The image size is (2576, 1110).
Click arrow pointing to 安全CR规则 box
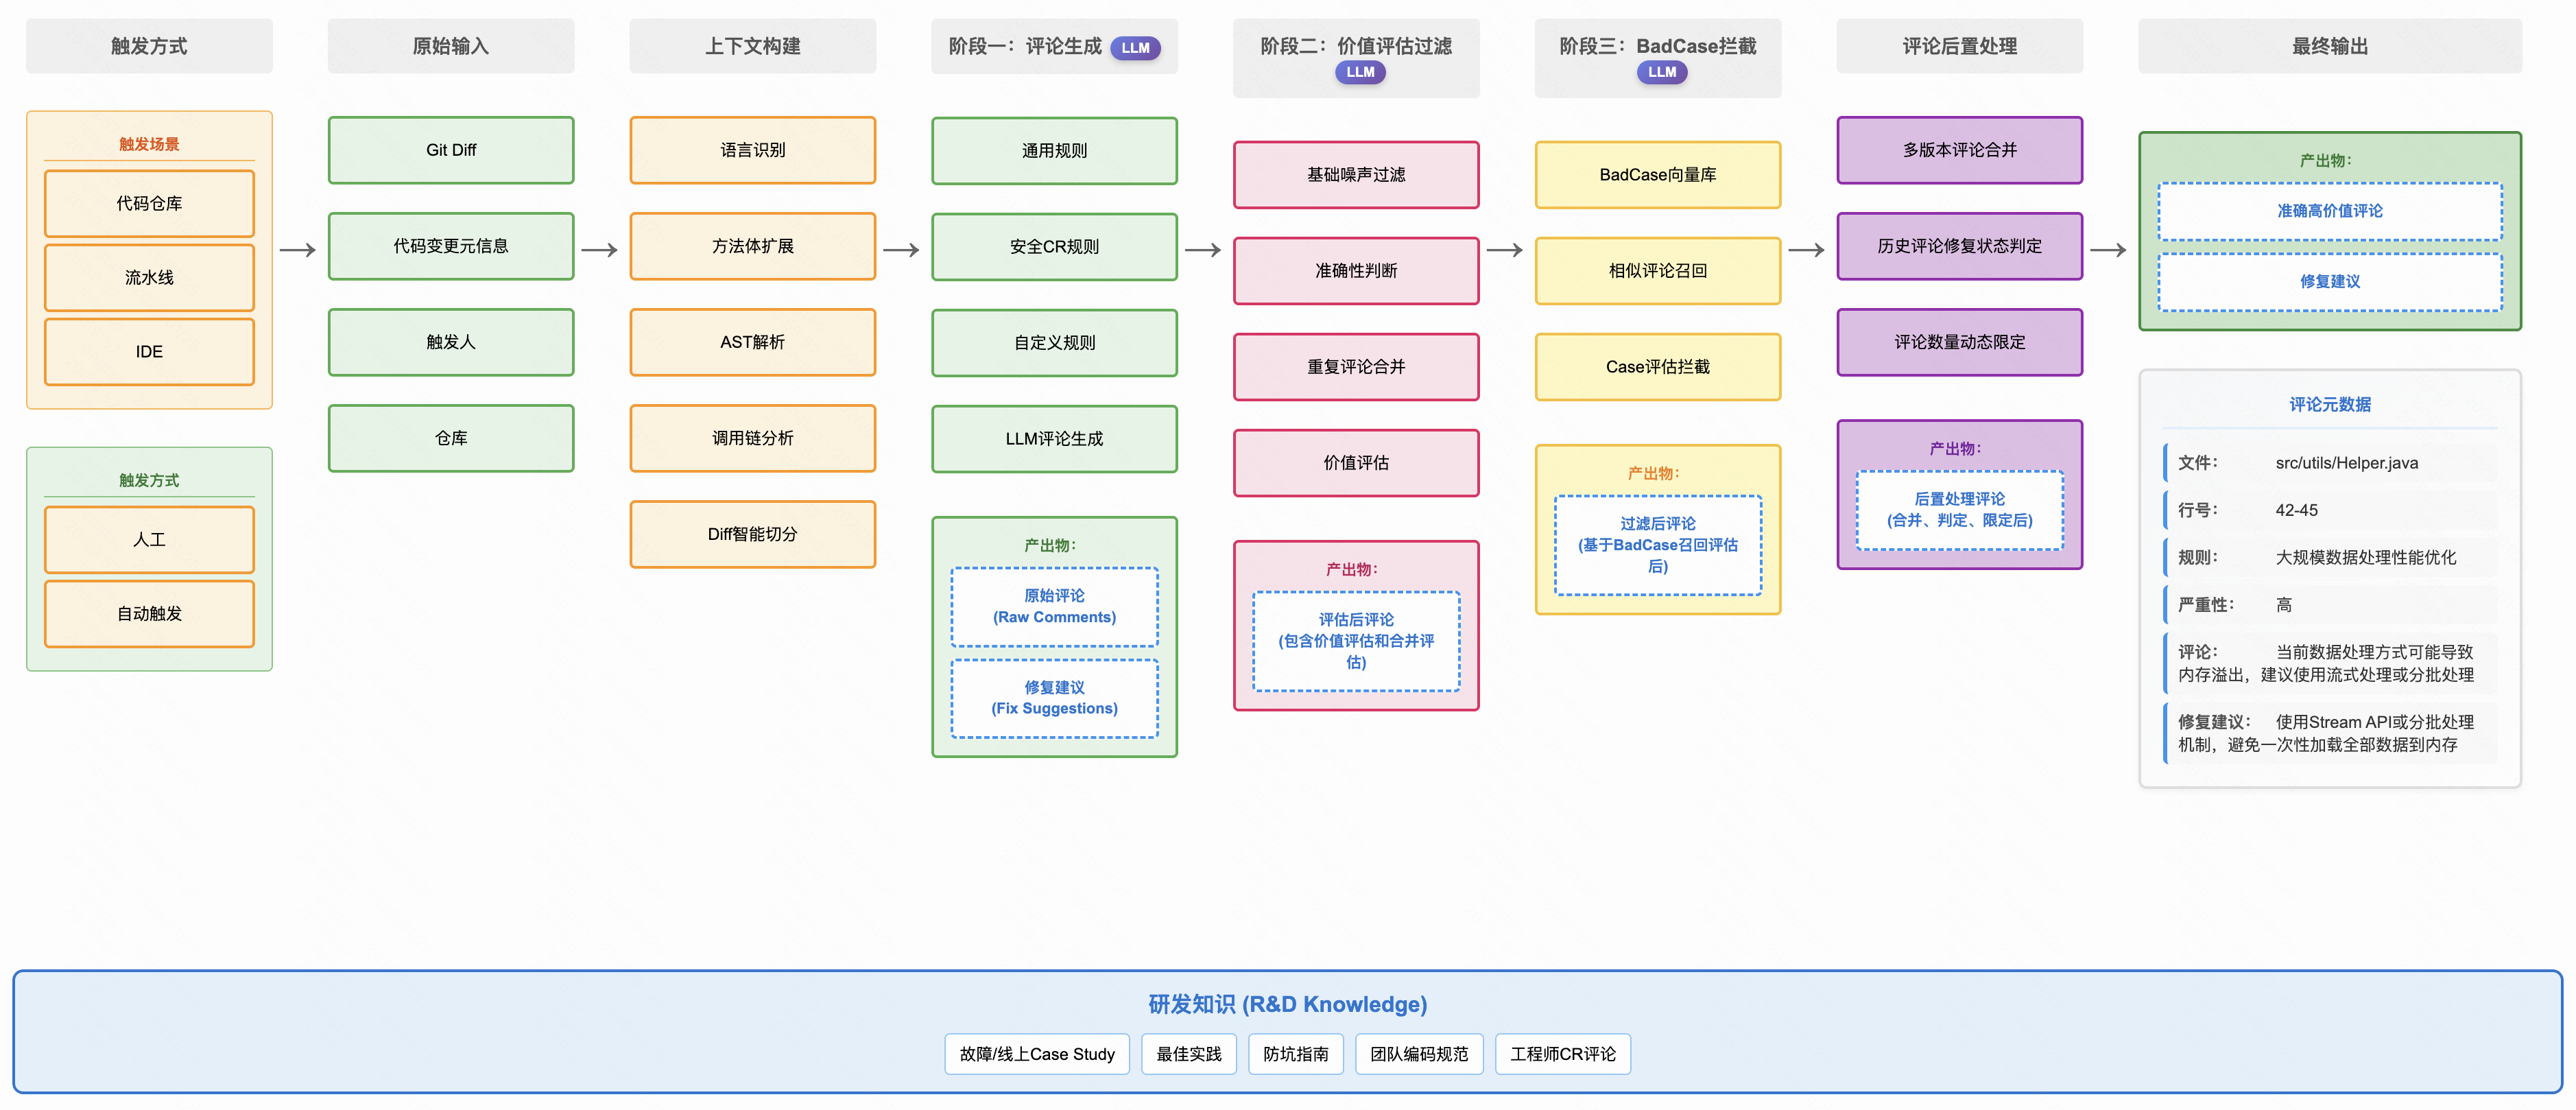point(901,250)
